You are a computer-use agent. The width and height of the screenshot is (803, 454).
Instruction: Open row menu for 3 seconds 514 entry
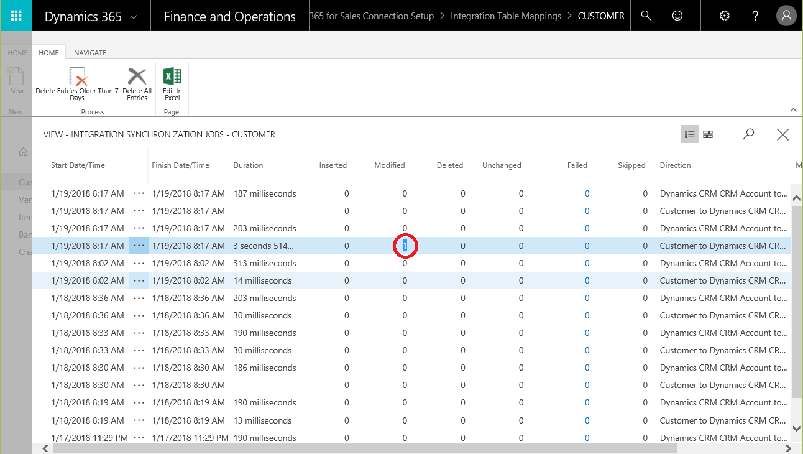pyautogui.click(x=139, y=246)
